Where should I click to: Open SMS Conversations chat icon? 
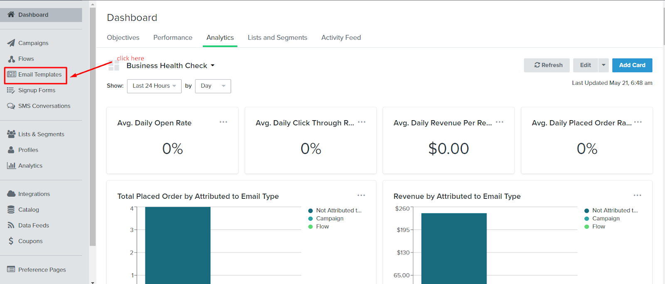[11, 106]
